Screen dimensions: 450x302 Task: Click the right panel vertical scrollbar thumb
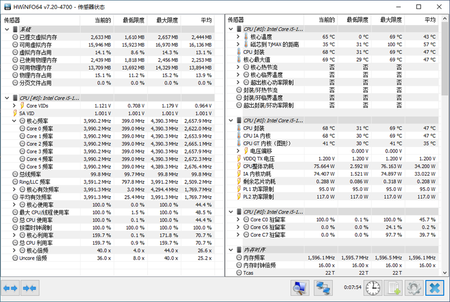coord(445,58)
